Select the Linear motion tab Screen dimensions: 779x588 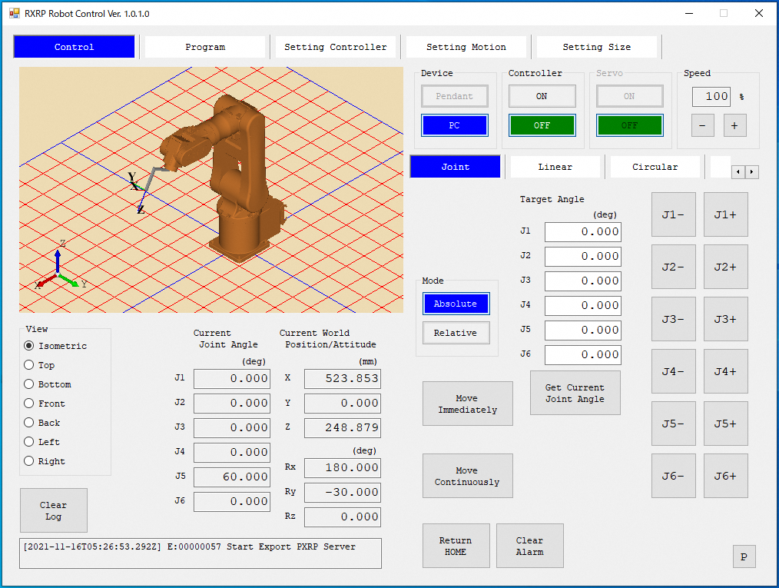click(x=555, y=167)
